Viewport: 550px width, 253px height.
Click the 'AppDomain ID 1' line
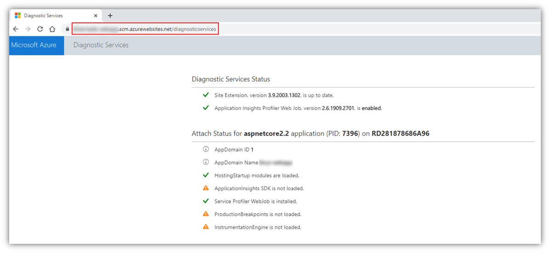pyautogui.click(x=234, y=149)
